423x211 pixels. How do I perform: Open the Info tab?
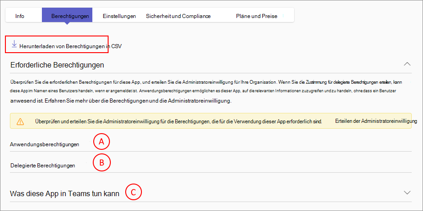(x=20, y=16)
